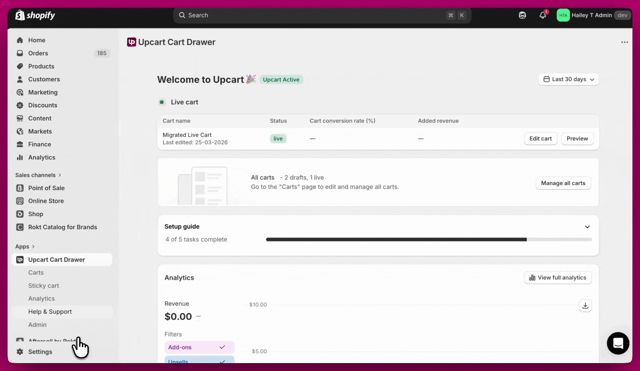Image resolution: width=640 pixels, height=371 pixels.
Task: Open Customers page
Action: tap(44, 79)
